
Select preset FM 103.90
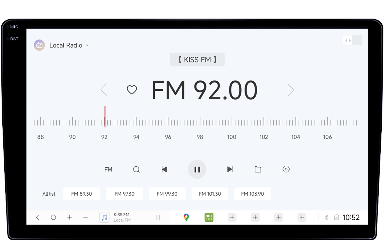pos(253,194)
